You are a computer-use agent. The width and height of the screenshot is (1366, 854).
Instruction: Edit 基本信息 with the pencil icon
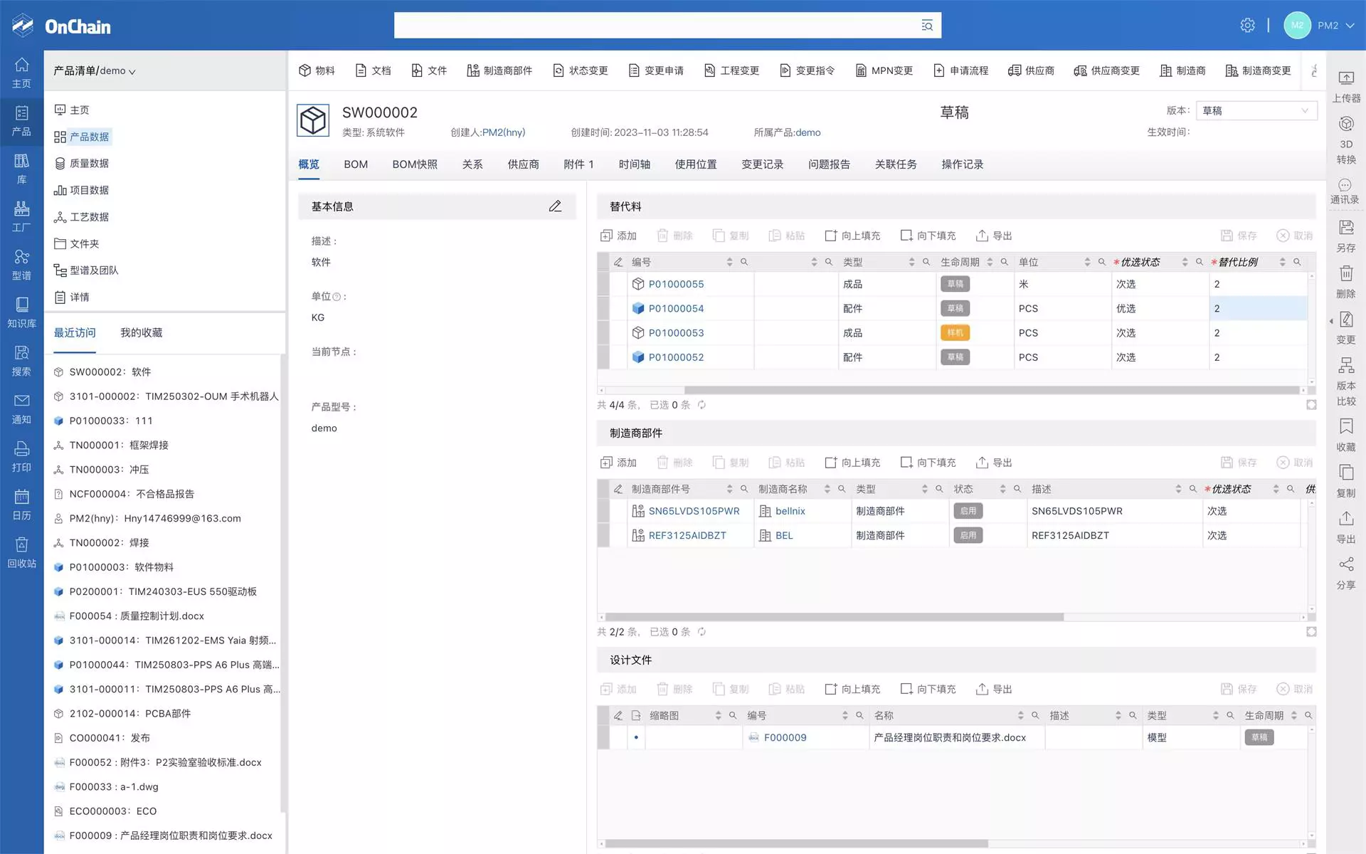click(555, 206)
